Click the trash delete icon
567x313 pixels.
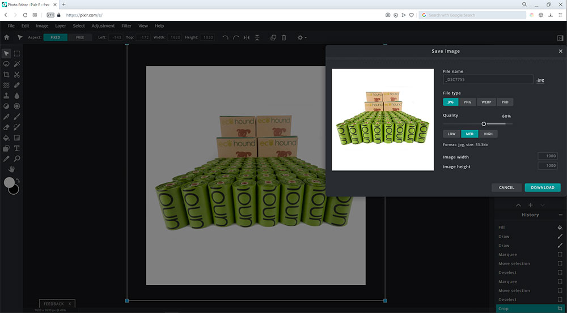[284, 37]
